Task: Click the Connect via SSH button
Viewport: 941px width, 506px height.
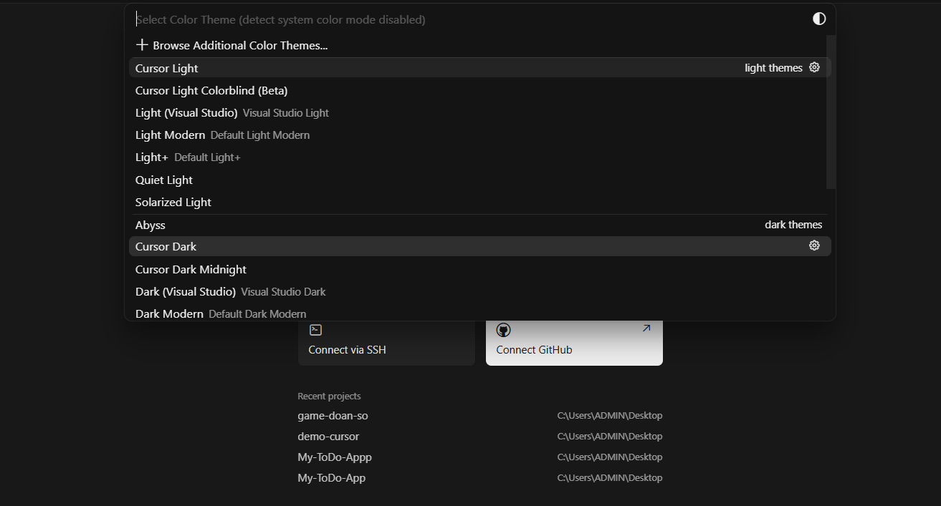Action: coord(386,344)
